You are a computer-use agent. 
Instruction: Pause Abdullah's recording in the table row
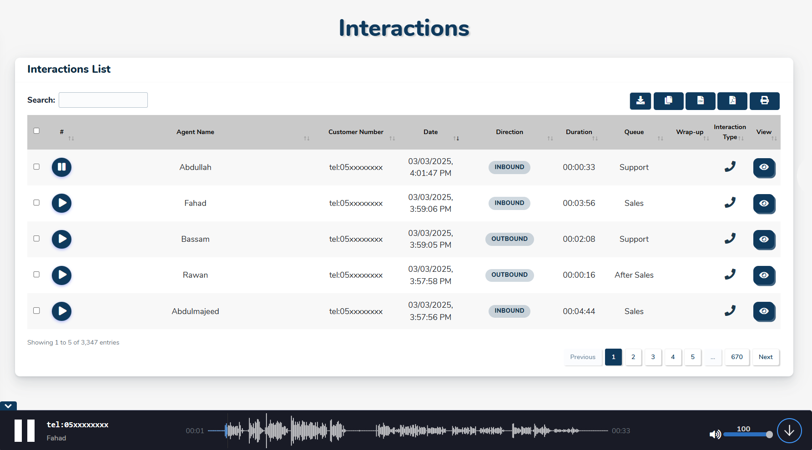[x=61, y=167]
